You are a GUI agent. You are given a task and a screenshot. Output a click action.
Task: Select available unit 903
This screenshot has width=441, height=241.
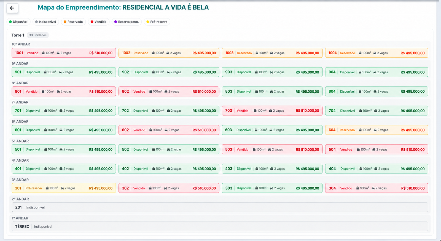pos(272,72)
